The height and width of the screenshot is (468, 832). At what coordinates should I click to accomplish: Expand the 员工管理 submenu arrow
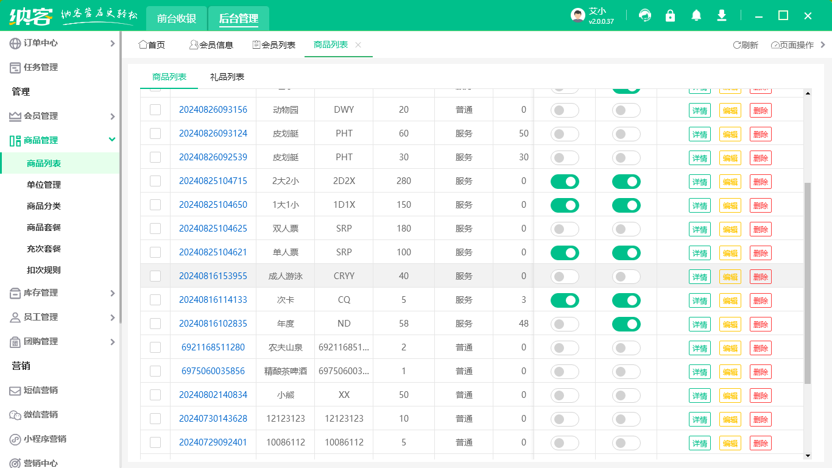112,317
